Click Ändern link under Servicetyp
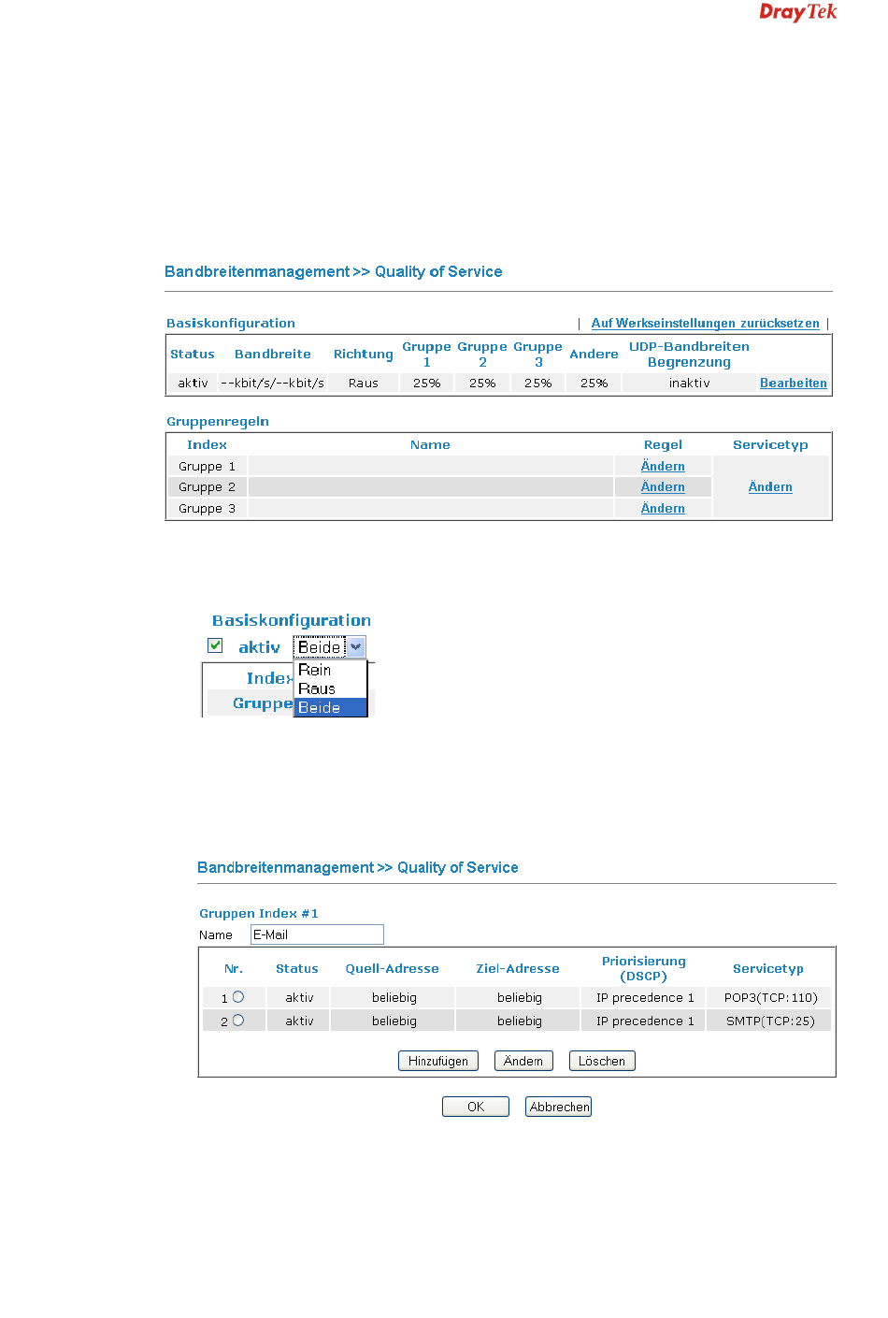888x1318 pixels. tap(770, 487)
